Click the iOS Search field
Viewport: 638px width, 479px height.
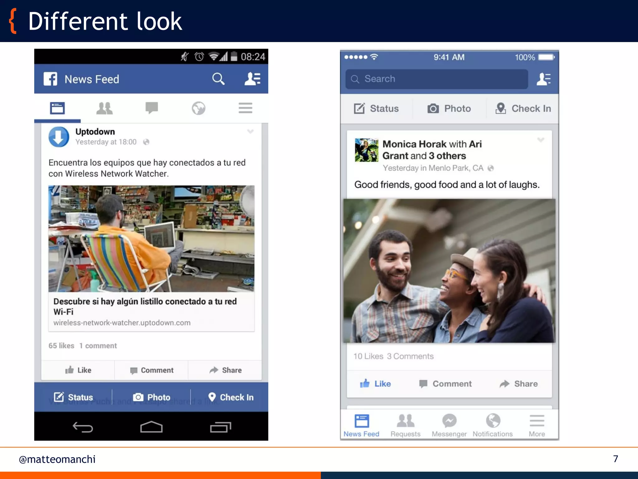click(x=436, y=79)
